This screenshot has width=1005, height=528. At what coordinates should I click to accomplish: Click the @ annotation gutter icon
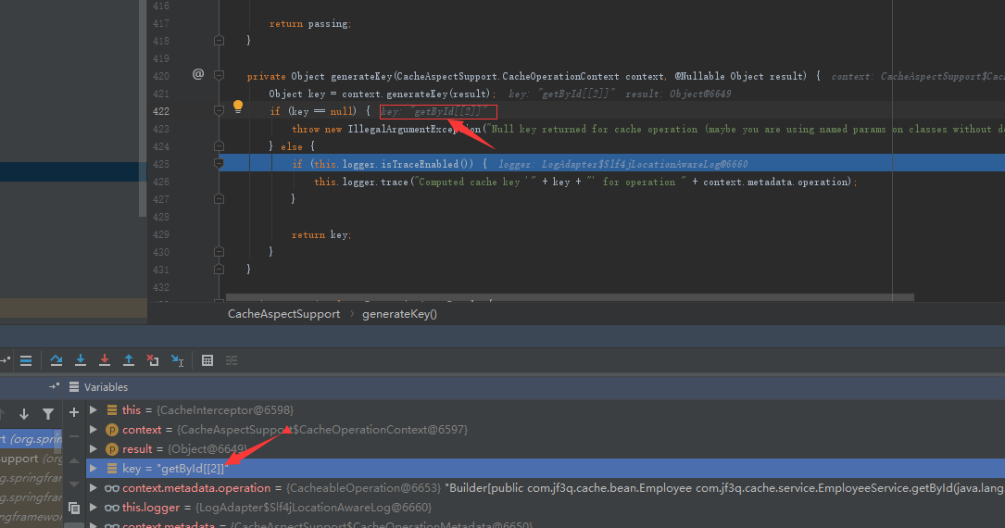tap(198, 74)
